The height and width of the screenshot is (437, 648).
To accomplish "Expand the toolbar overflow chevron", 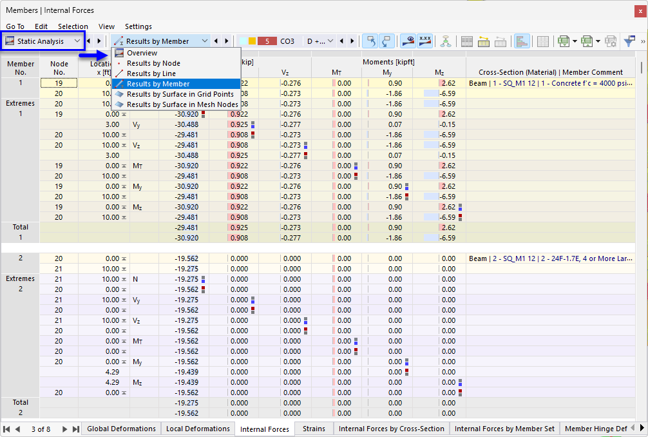I will (x=643, y=41).
